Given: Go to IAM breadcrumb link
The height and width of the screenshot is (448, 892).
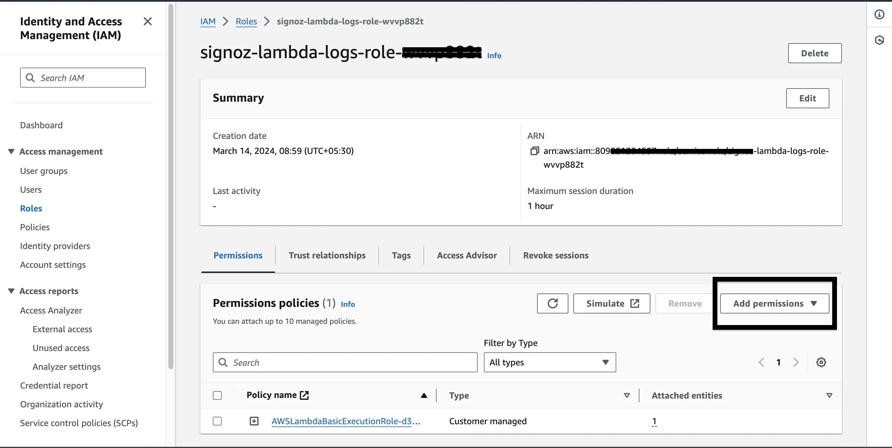Looking at the screenshot, I should [x=208, y=22].
